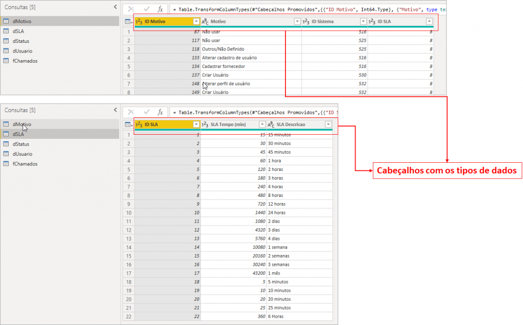
Task: Click cell '1 mês' in row 17
Action: tap(300, 273)
